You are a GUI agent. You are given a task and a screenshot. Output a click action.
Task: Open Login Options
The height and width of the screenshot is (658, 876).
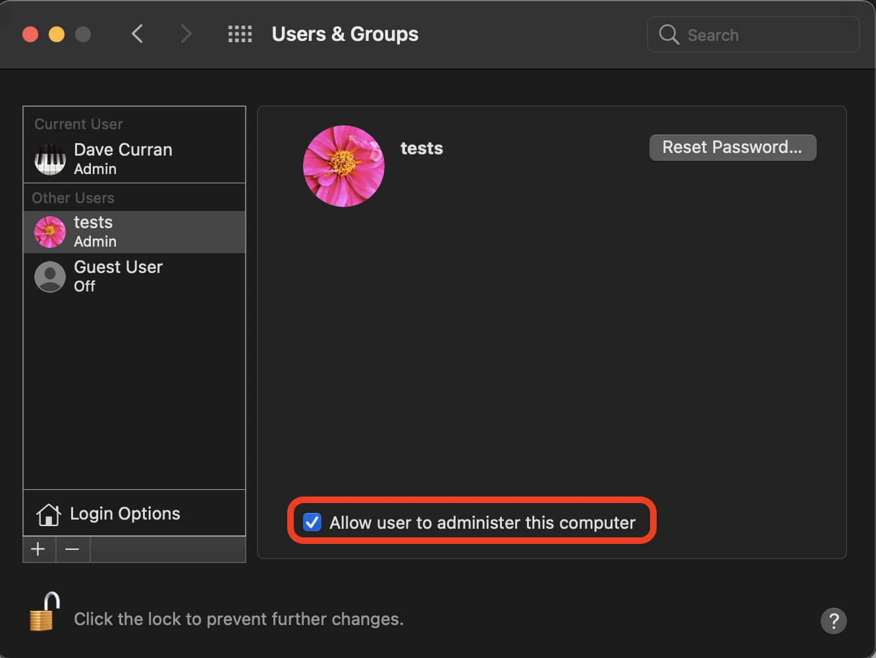pos(125,514)
